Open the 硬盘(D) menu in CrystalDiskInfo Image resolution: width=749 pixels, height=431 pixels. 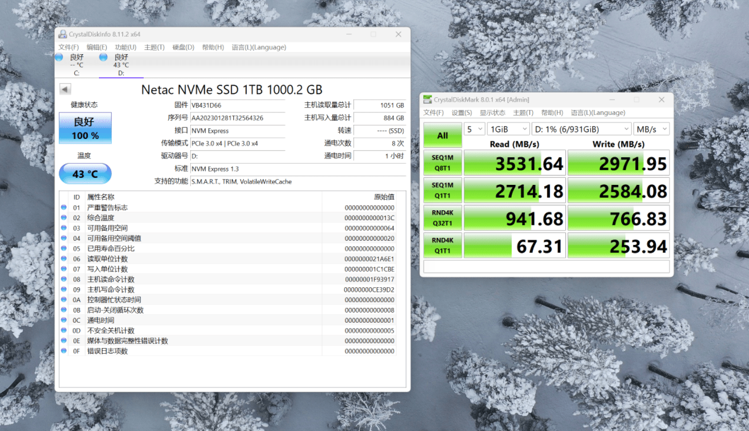click(183, 47)
